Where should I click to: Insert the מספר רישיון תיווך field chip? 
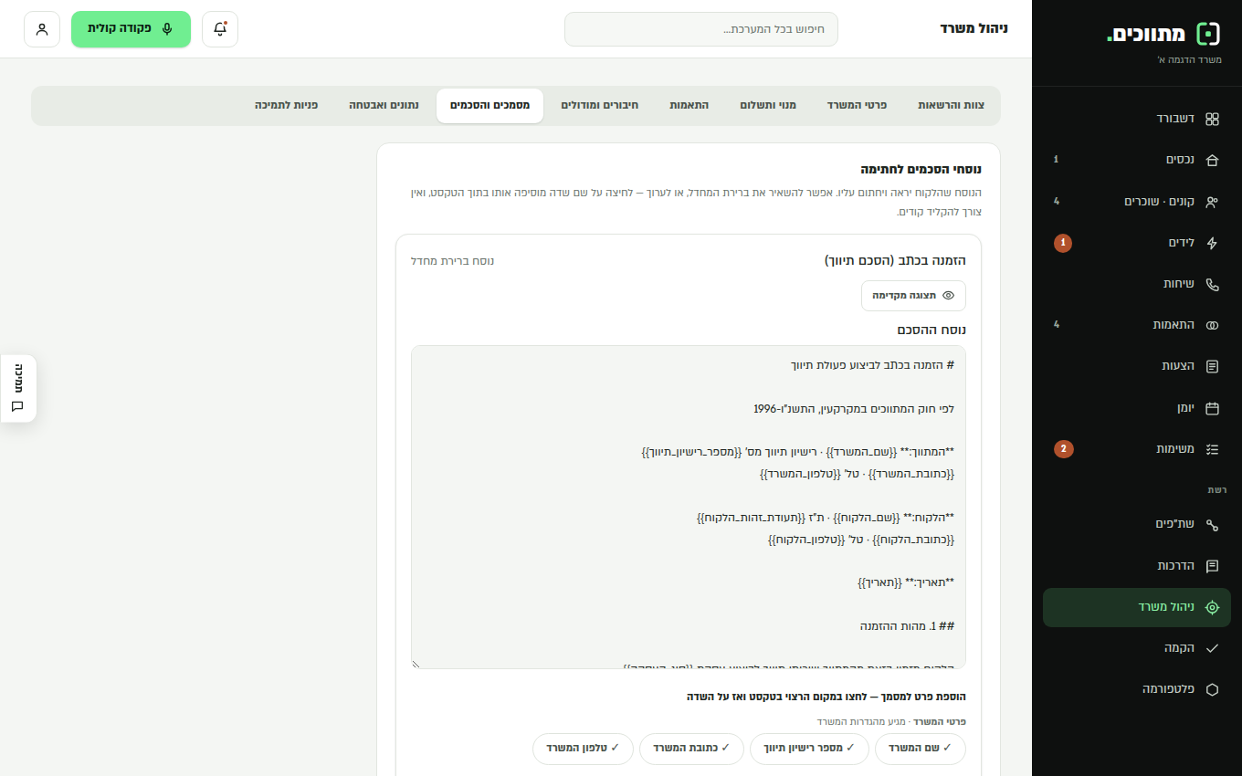(809, 749)
